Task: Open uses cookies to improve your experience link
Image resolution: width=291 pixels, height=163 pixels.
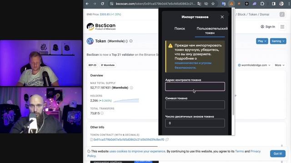Action: (137, 151)
